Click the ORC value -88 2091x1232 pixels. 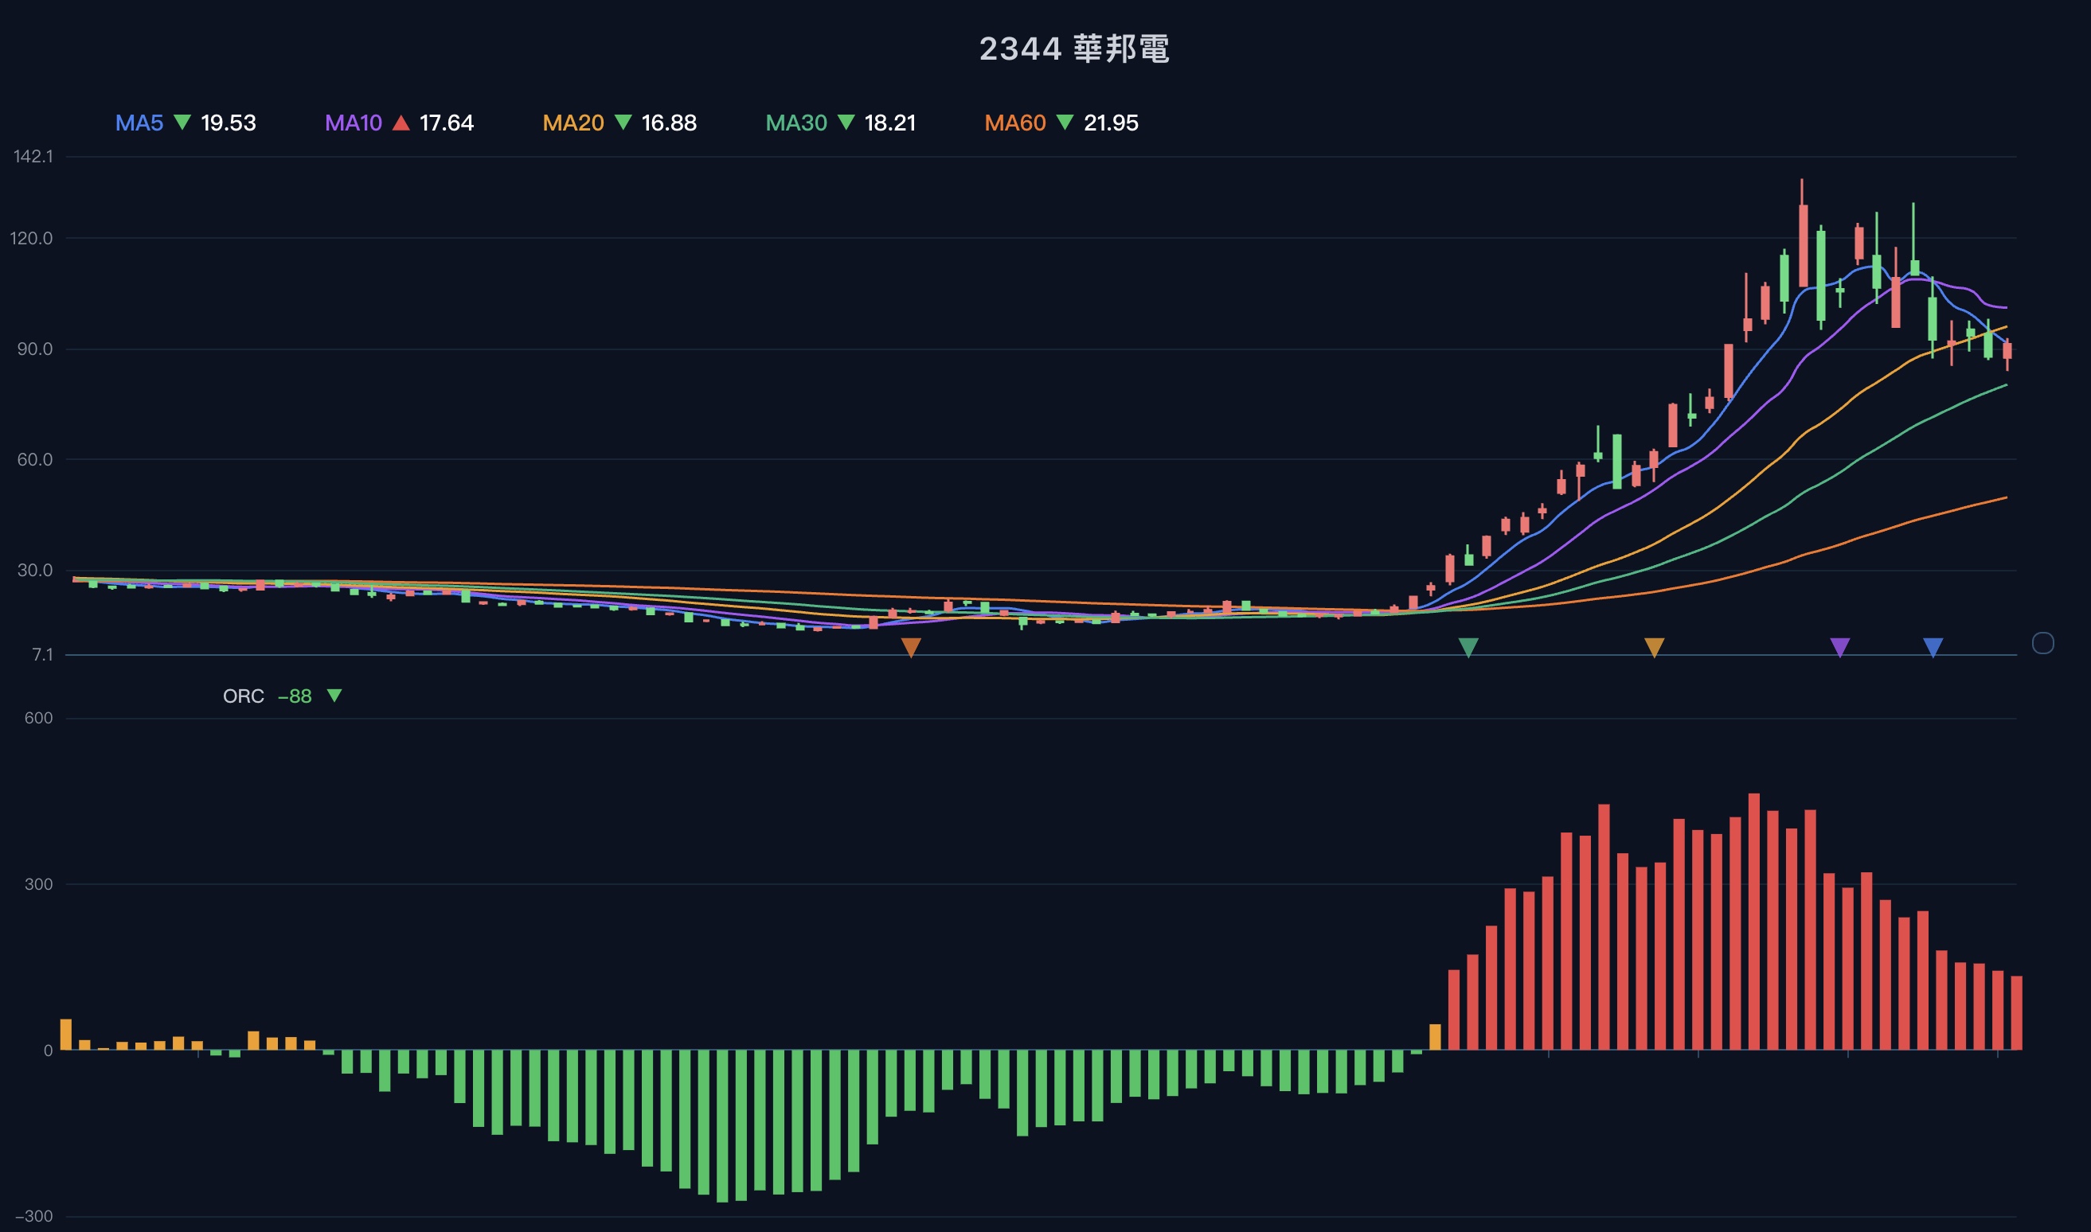[295, 696]
